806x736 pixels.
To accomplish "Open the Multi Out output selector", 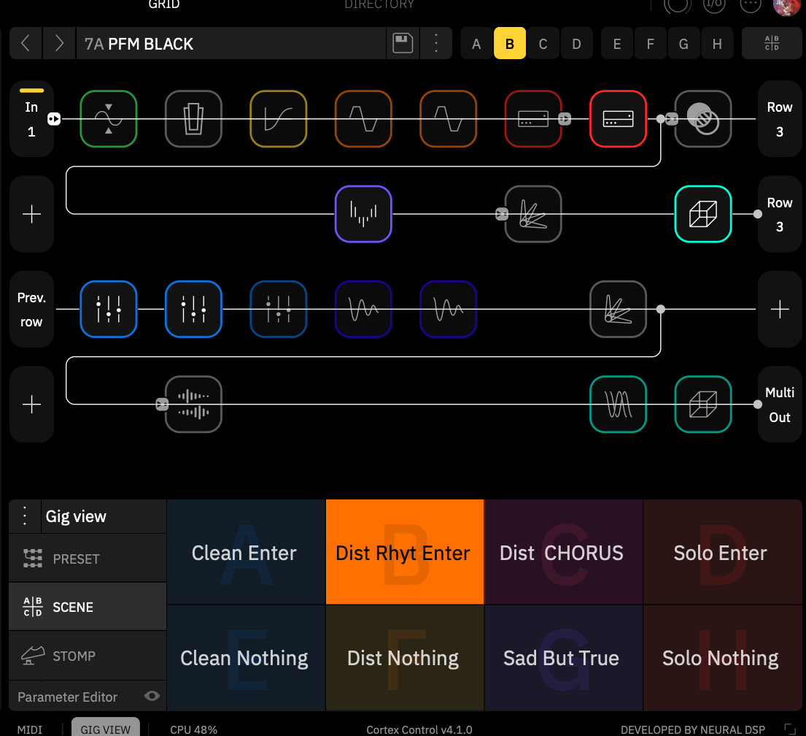I will pyautogui.click(x=779, y=405).
